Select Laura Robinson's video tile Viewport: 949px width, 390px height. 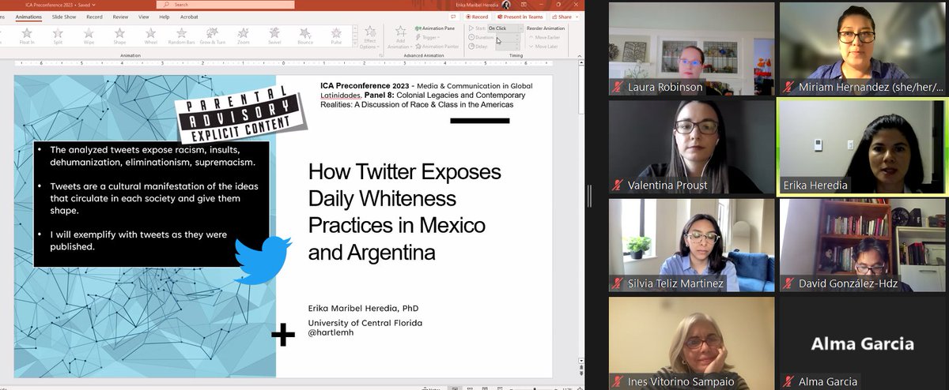(691, 49)
